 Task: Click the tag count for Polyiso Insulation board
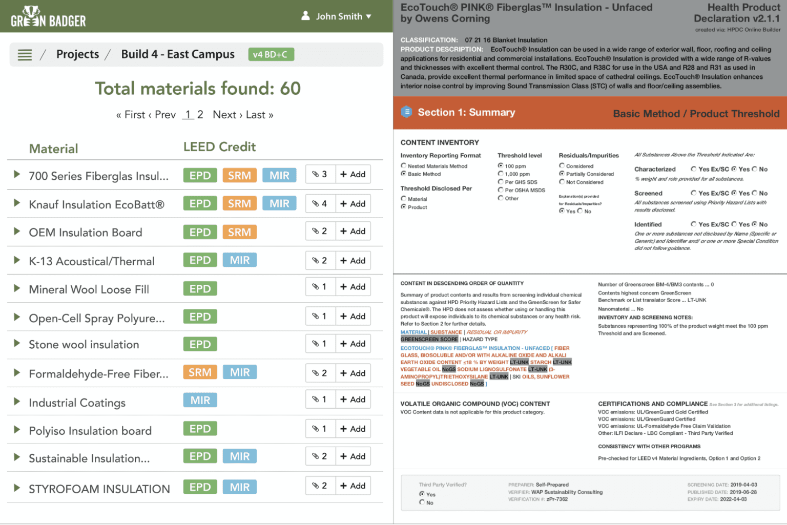(x=320, y=429)
